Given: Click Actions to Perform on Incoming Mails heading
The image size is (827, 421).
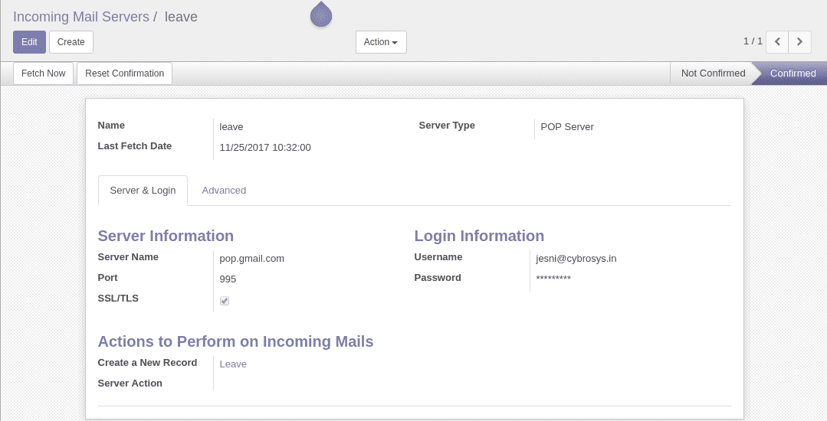Looking at the screenshot, I should (x=236, y=341).
